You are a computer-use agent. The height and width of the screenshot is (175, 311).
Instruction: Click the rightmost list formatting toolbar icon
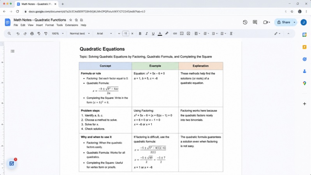[x=231, y=33]
